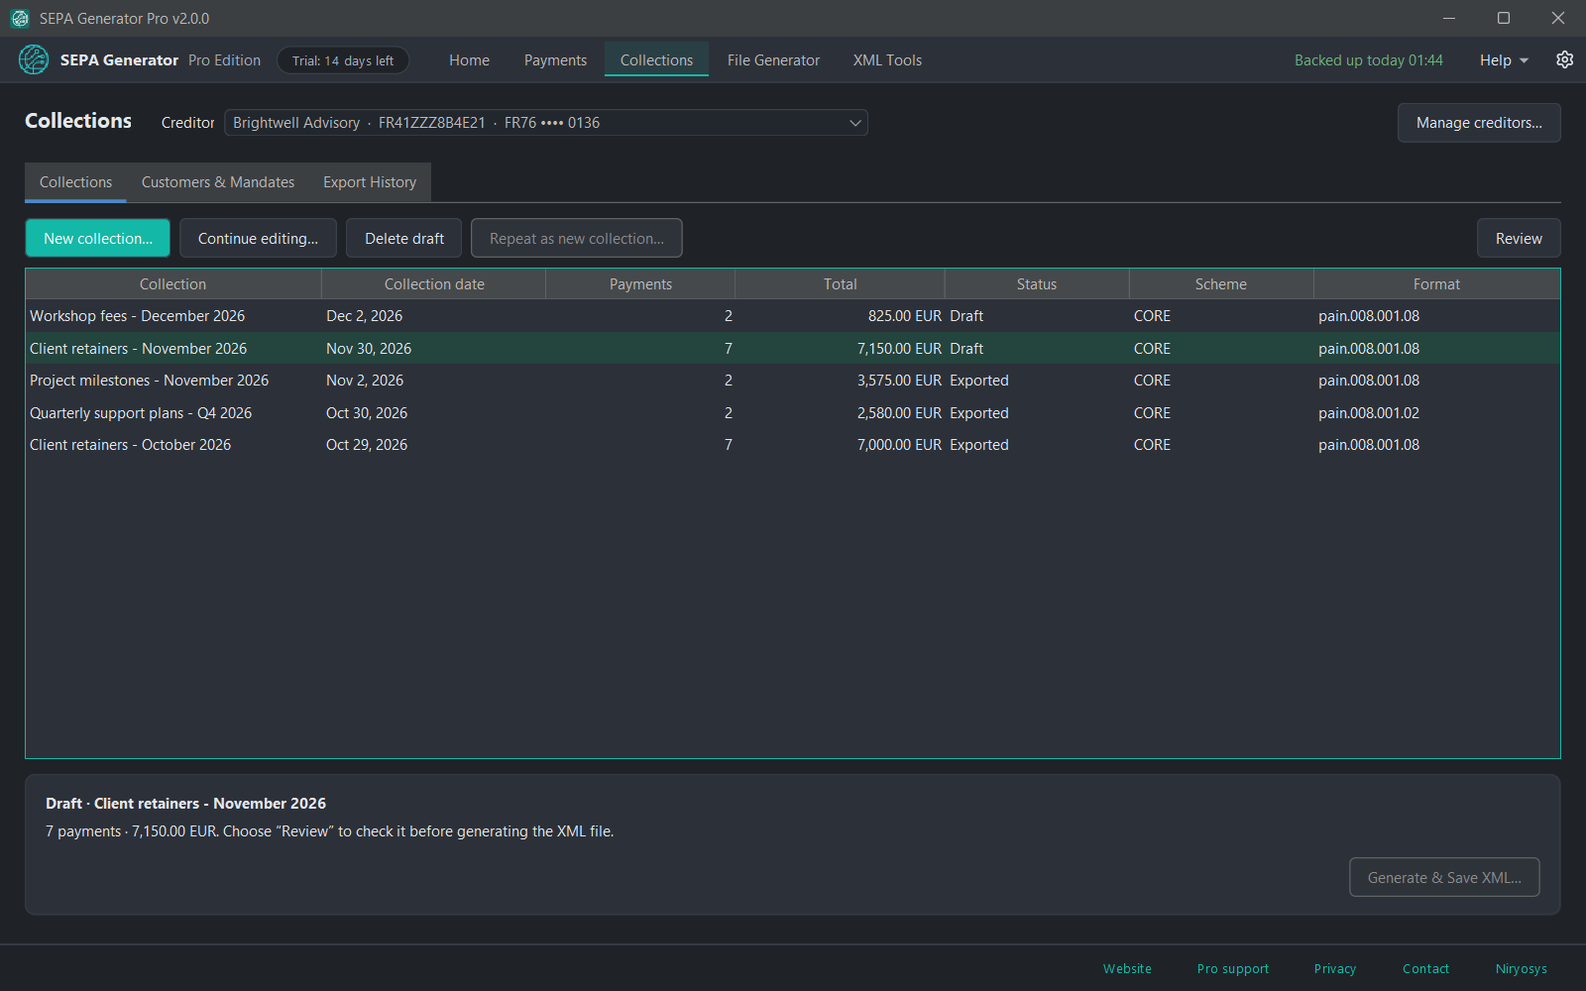This screenshot has height=991, width=1586.
Task: Open the Contact footer link
Action: pos(1425,968)
